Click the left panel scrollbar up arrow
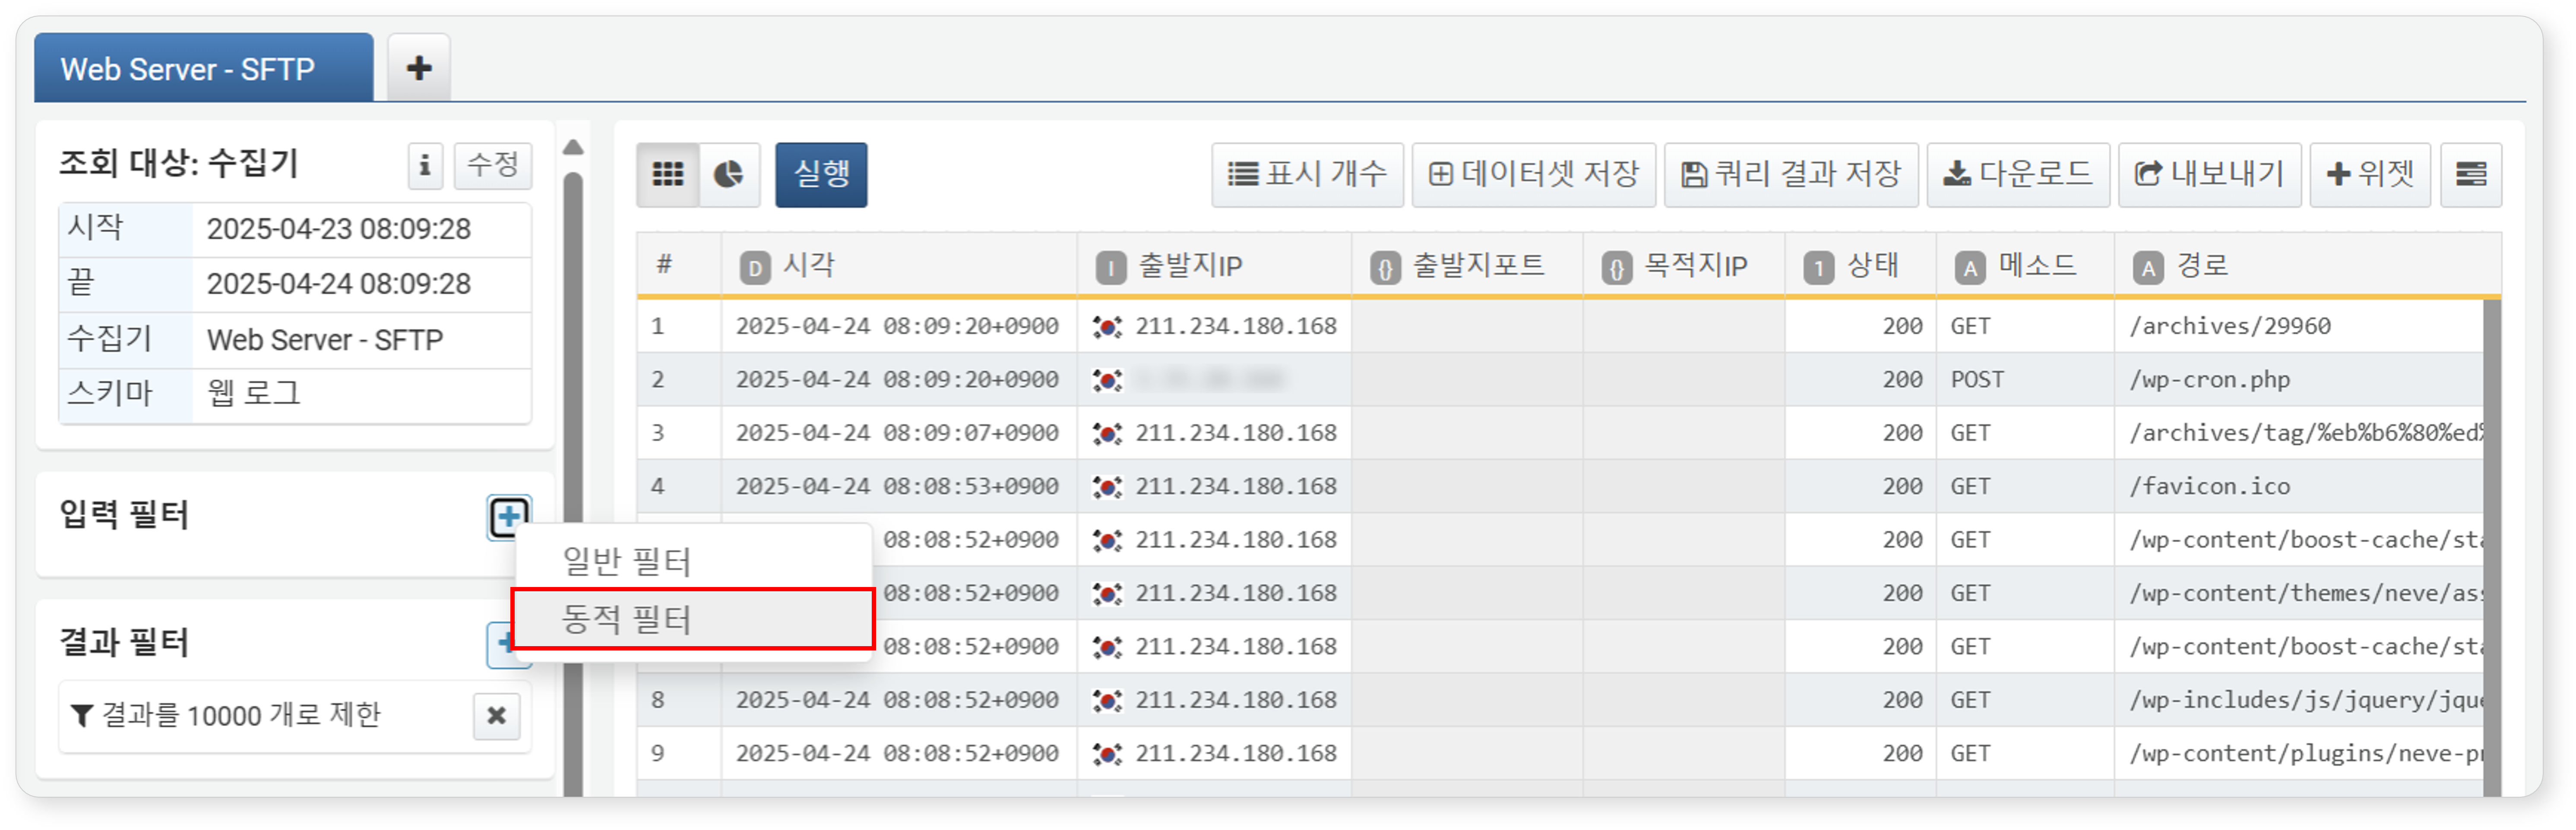Viewport: 2576px width, 830px height. (573, 148)
